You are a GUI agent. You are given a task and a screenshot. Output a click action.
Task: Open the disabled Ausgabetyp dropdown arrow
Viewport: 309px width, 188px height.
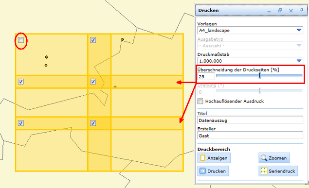(299, 46)
